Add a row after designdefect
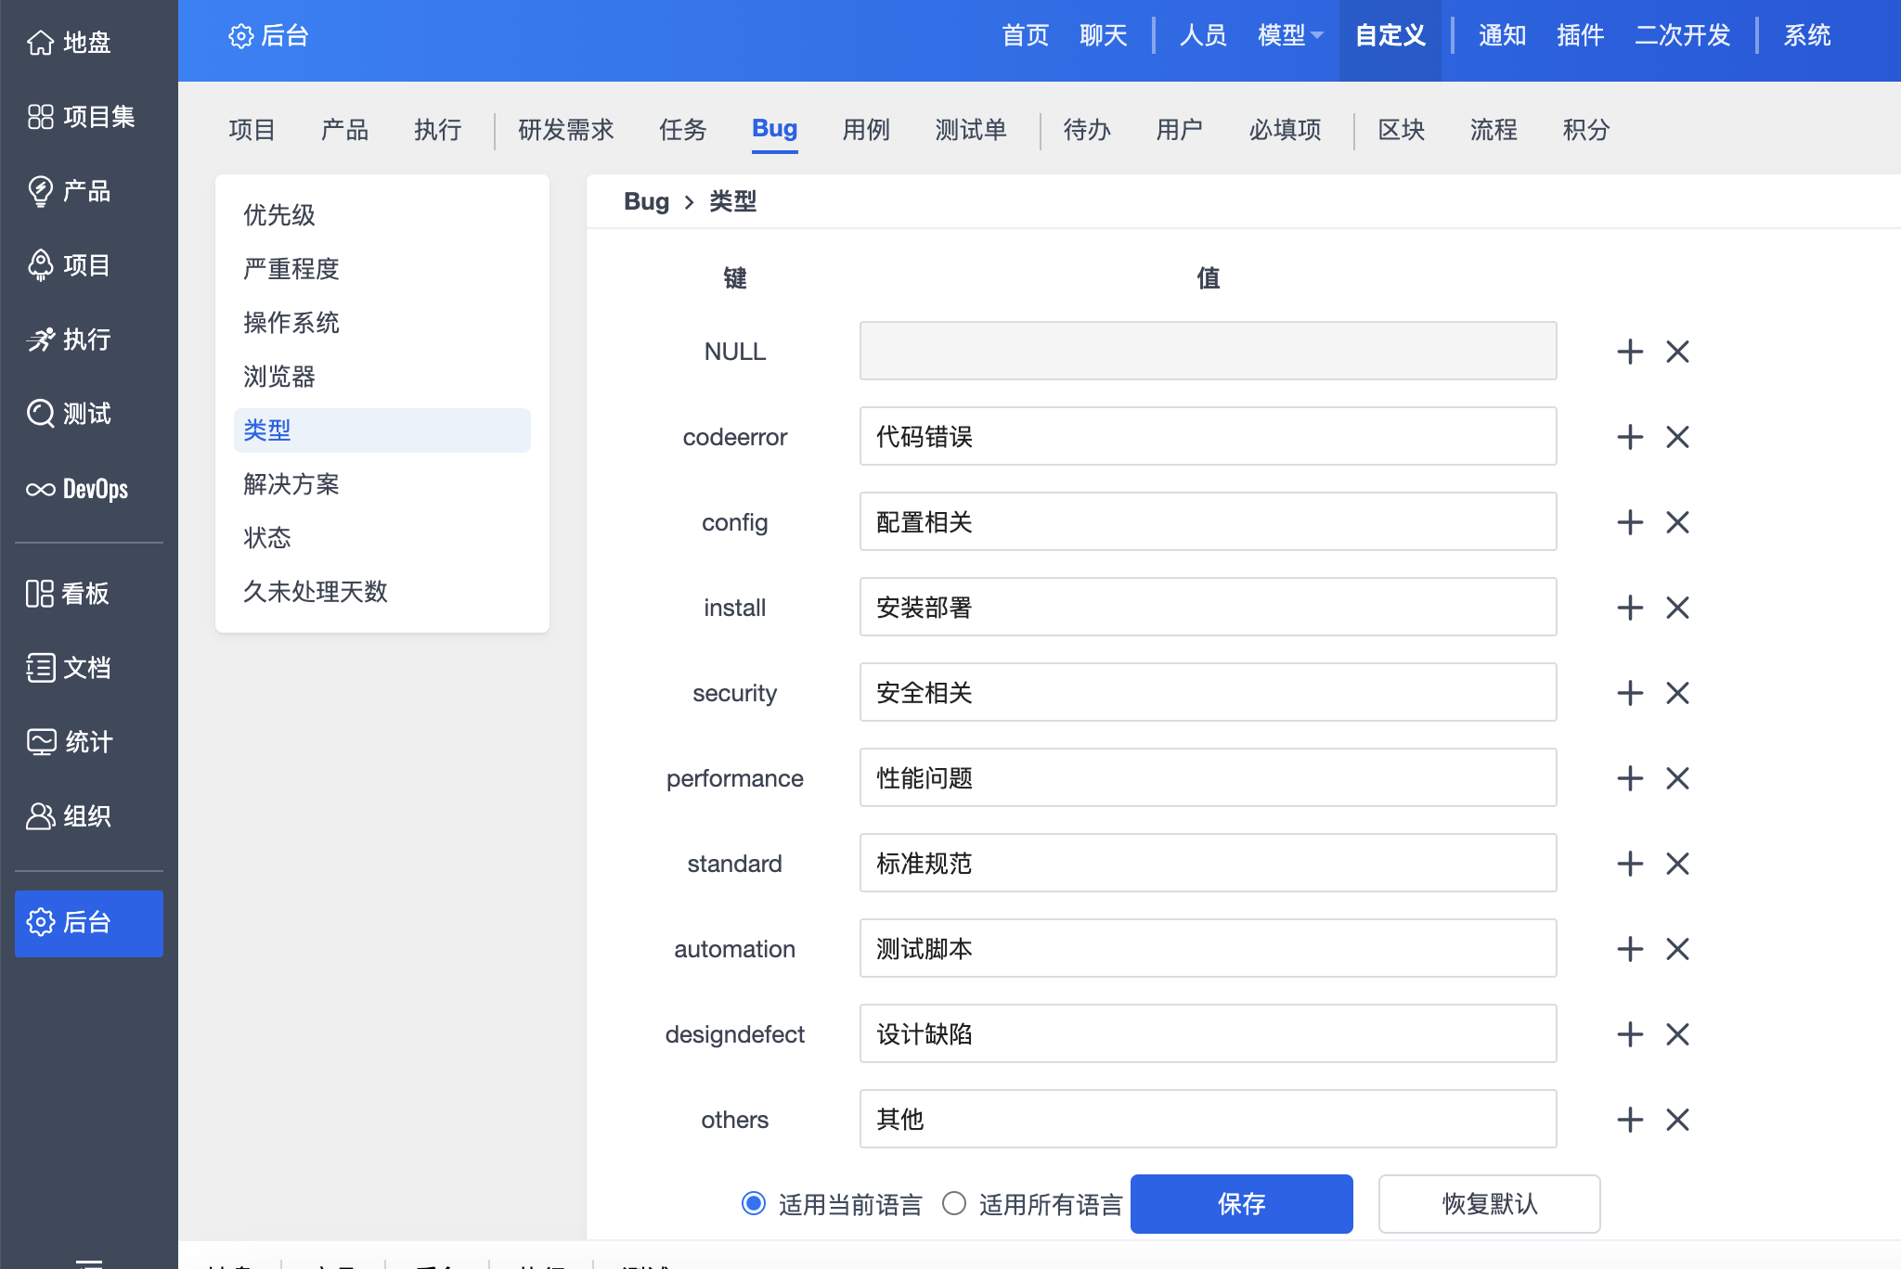The image size is (1901, 1269). point(1630,1034)
